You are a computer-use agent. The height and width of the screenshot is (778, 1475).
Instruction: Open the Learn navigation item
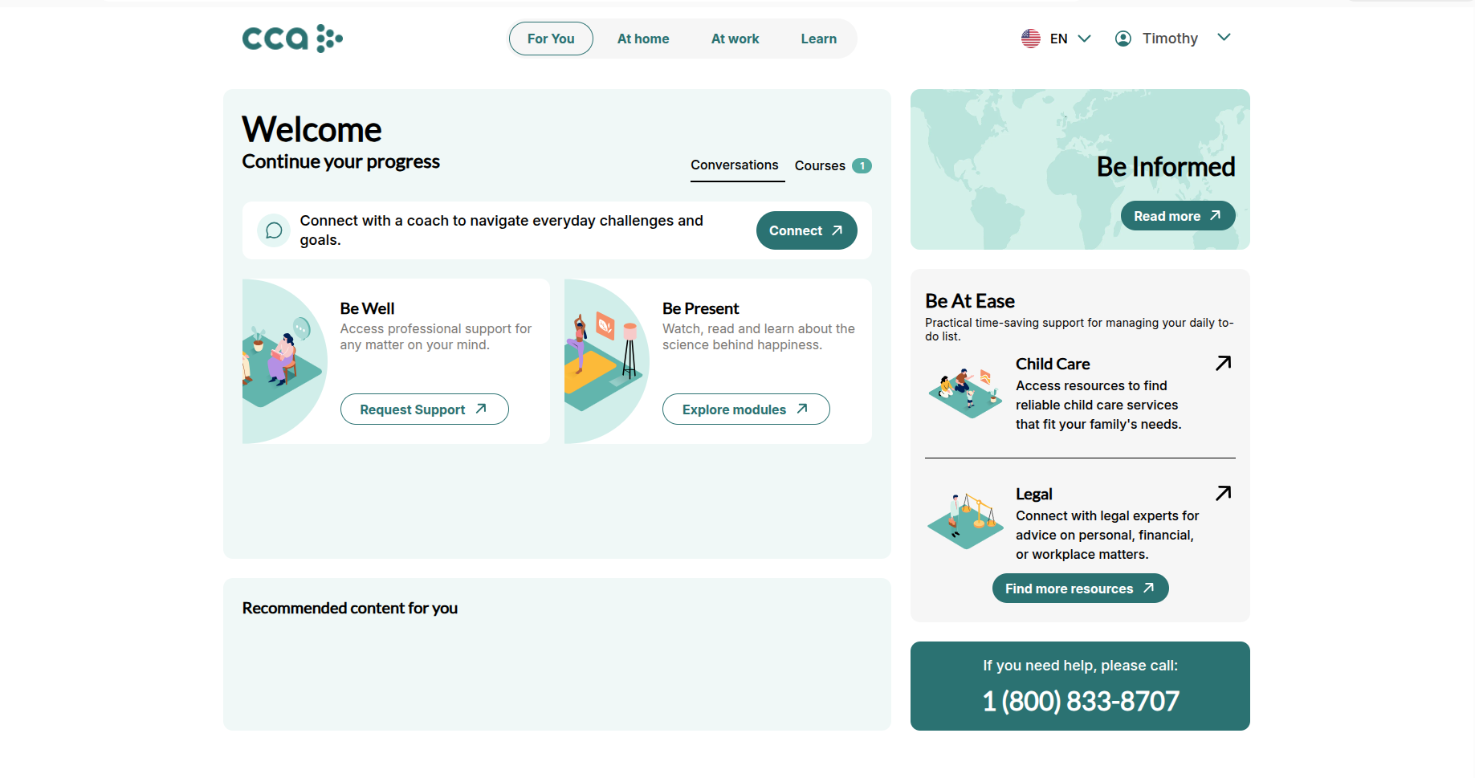[818, 39]
